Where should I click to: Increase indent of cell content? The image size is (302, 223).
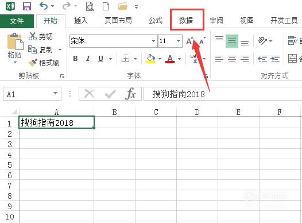(x=275, y=59)
